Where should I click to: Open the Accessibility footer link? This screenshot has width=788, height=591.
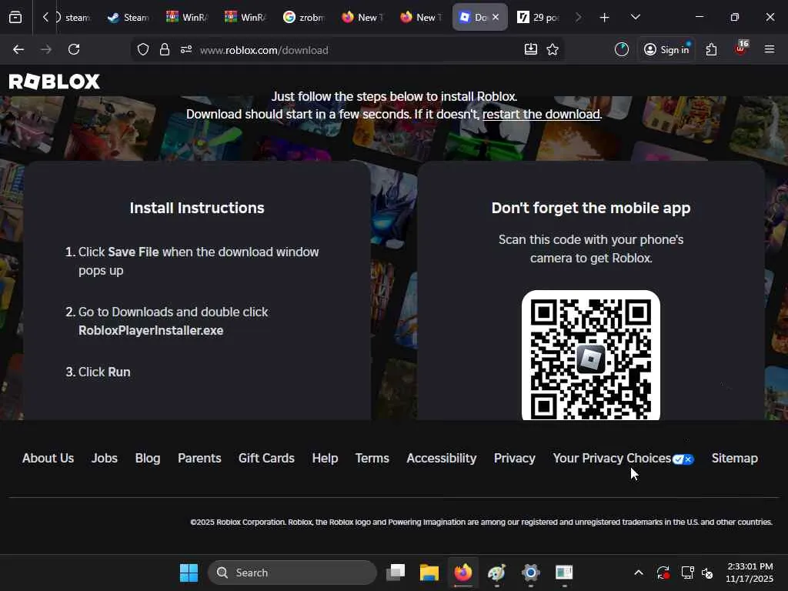pyautogui.click(x=441, y=459)
